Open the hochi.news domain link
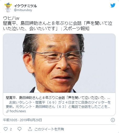Viewport: 119px width, 133px height. 18,111
